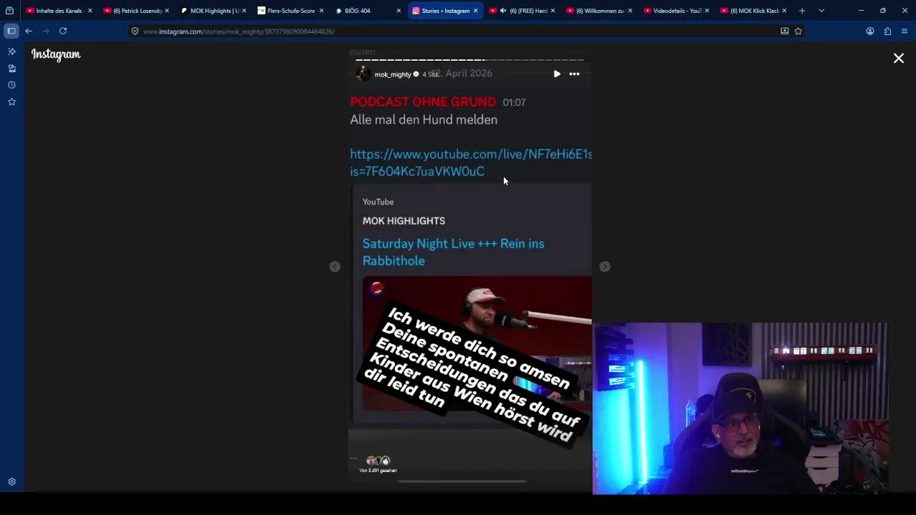Open the YouTube video preview thumbnail

point(477,345)
